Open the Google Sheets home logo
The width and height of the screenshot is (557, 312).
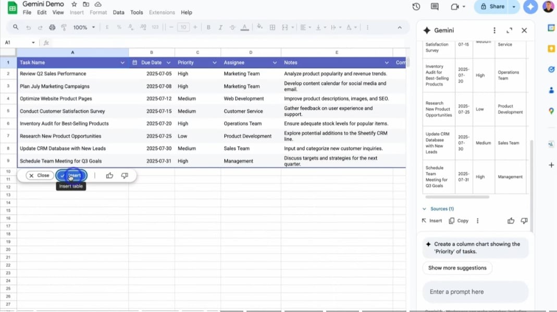point(13,8)
